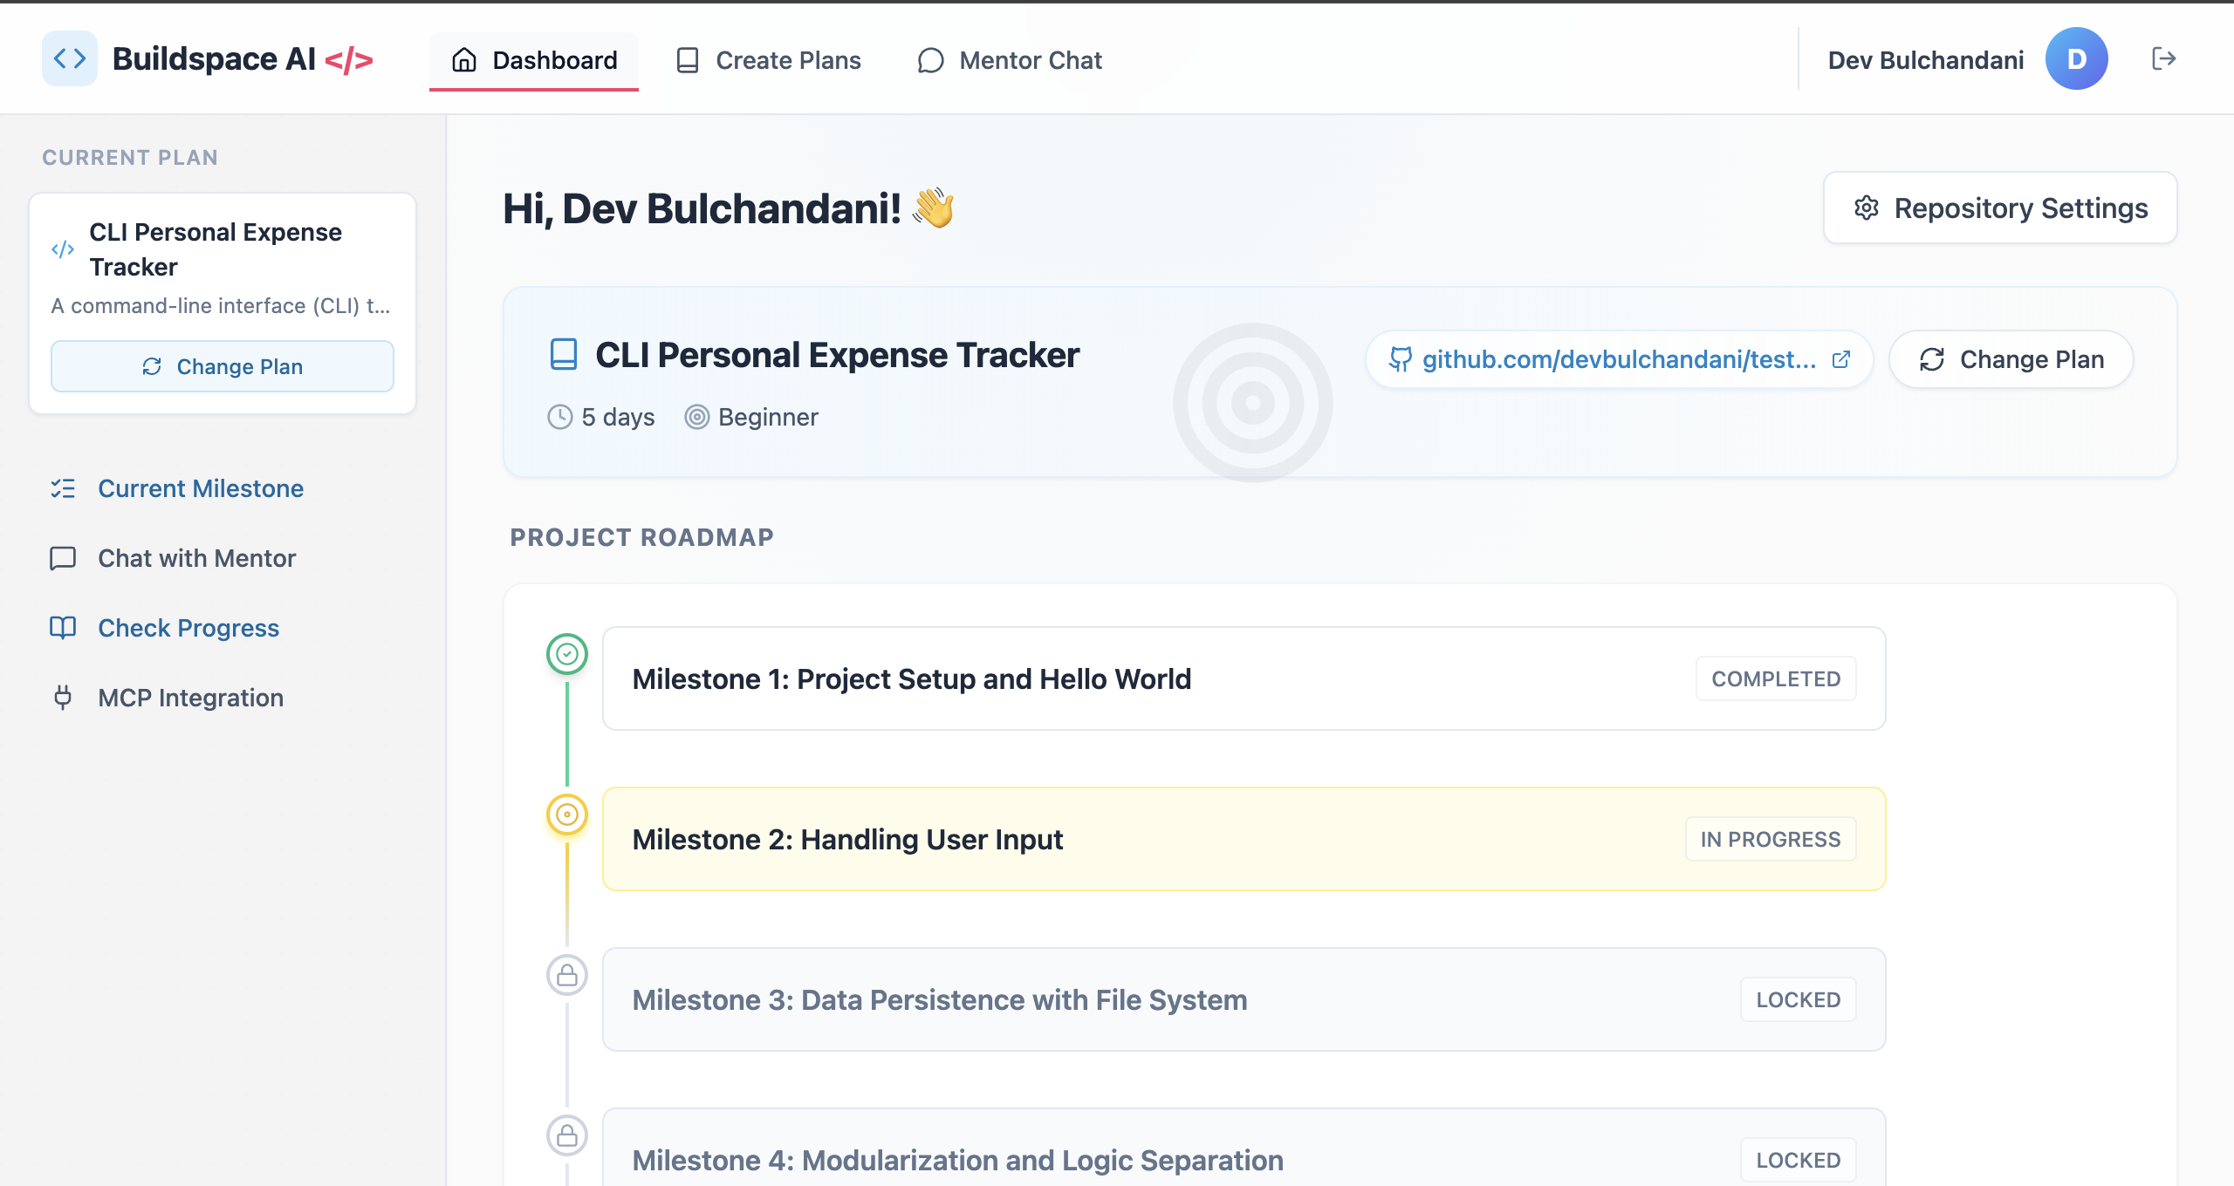The height and width of the screenshot is (1186, 2234).
Task: Click the plug icon for MCP Integration
Action: click(63, 698)
